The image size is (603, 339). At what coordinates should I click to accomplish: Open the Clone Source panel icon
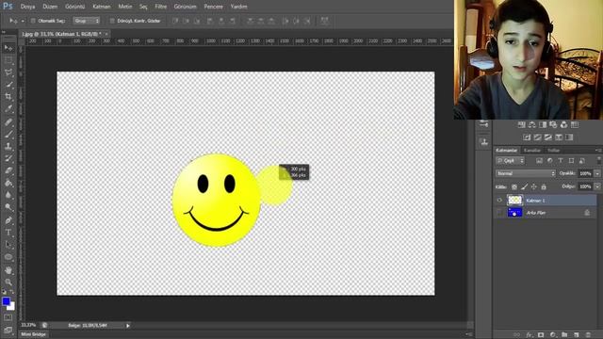(x=484, y=142)
